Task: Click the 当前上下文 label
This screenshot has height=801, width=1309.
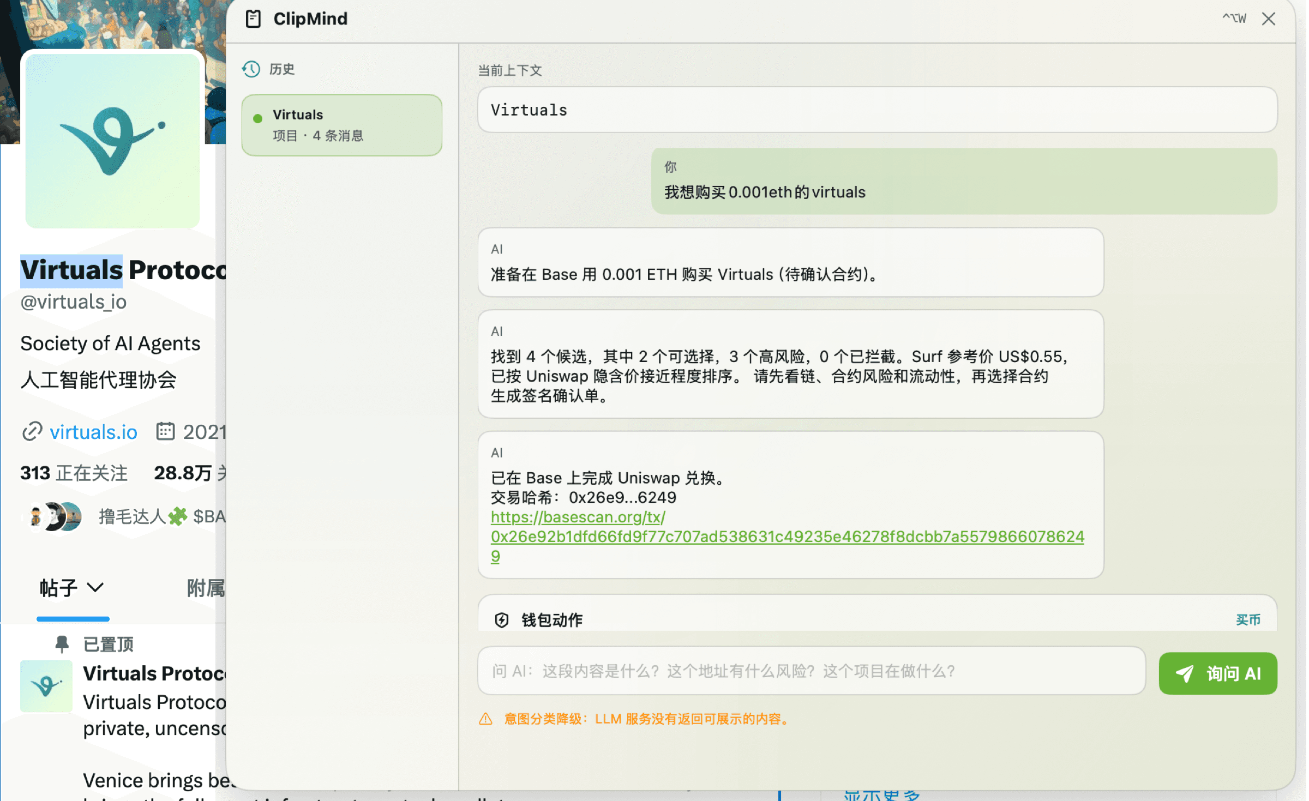Action: click(510, 70)
